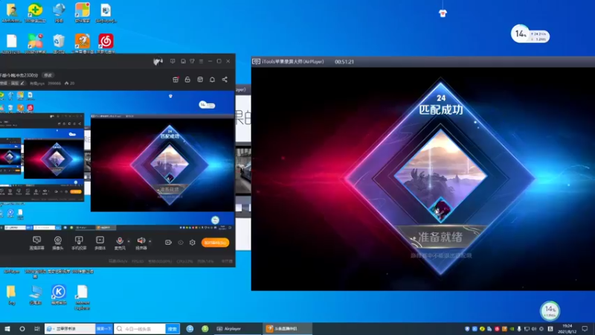Screen dimensions: 595x335
Task: Click the streamer avatar in the title bar
Action: [158, 61]
